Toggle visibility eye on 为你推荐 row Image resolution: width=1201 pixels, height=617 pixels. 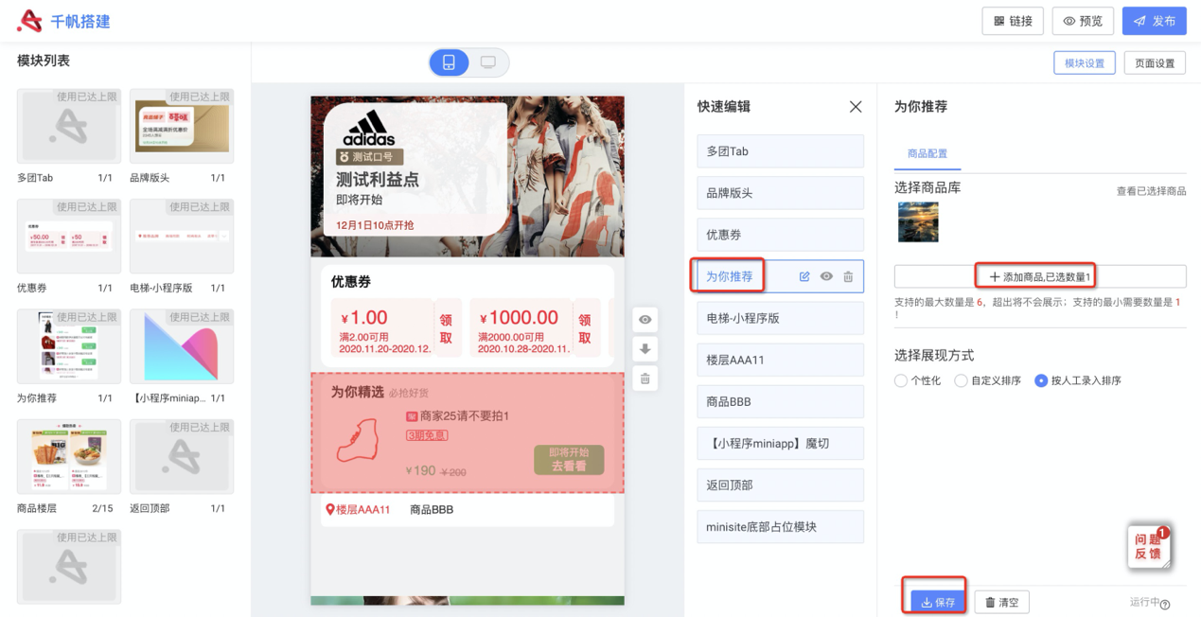[826, 276]
